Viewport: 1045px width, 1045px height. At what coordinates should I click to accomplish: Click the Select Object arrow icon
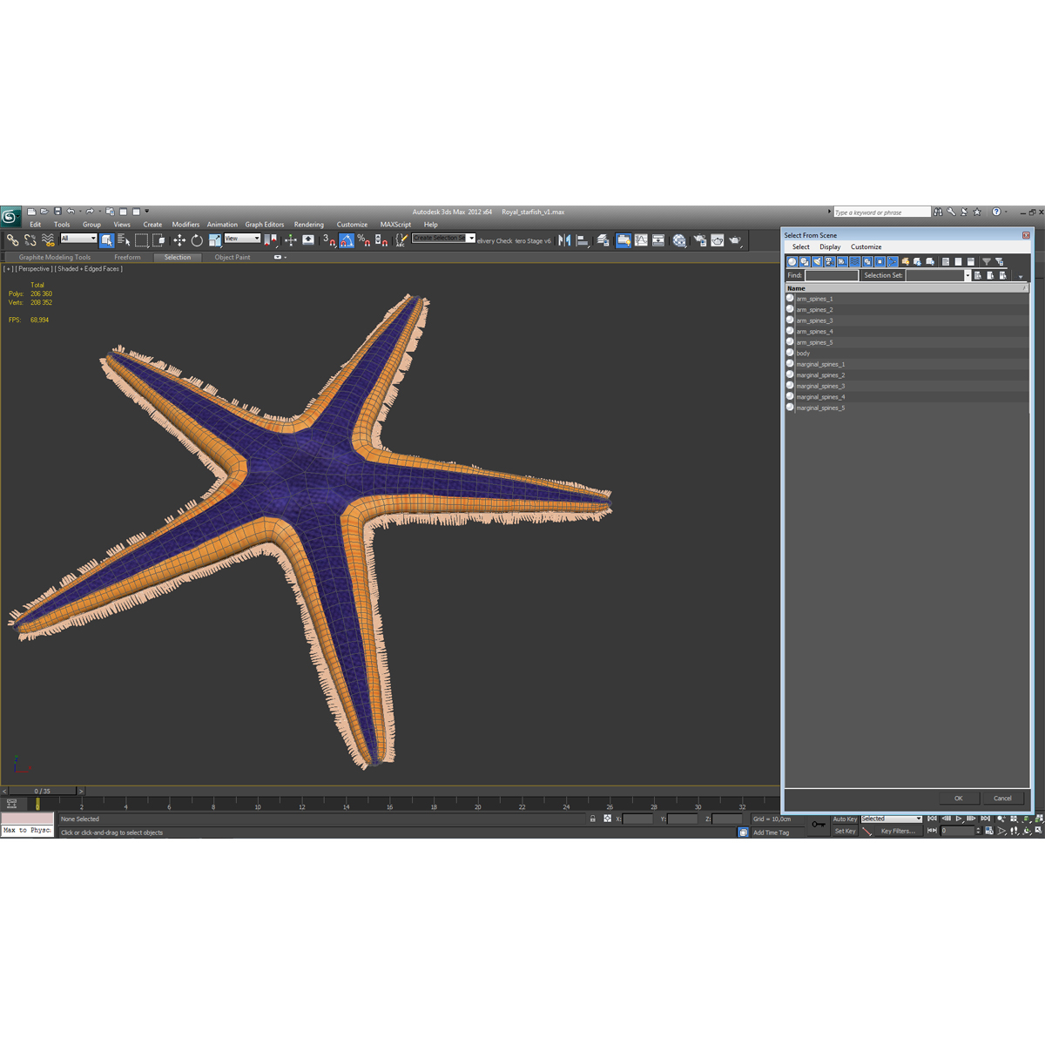108,241
